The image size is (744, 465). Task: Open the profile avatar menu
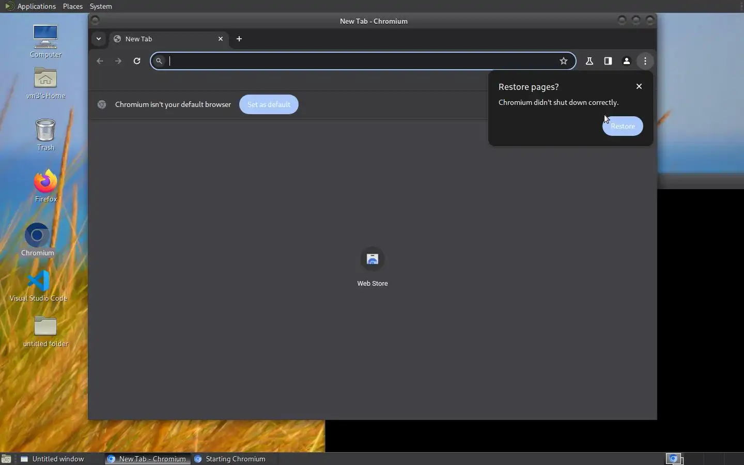coord(627,61)
